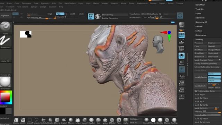Open the SkinShaded material selector
222x125 pixels.
[6, 83]
